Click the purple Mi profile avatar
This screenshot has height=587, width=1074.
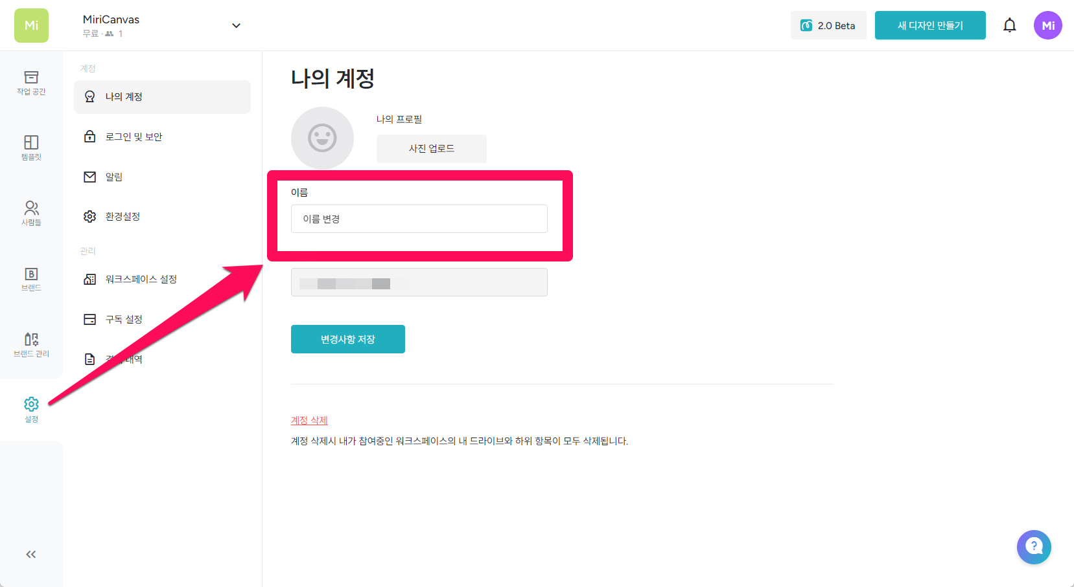[1047, 25]
